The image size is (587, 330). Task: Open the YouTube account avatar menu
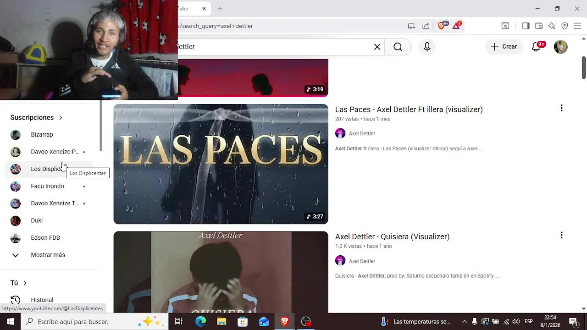click(x=560, y=47)
